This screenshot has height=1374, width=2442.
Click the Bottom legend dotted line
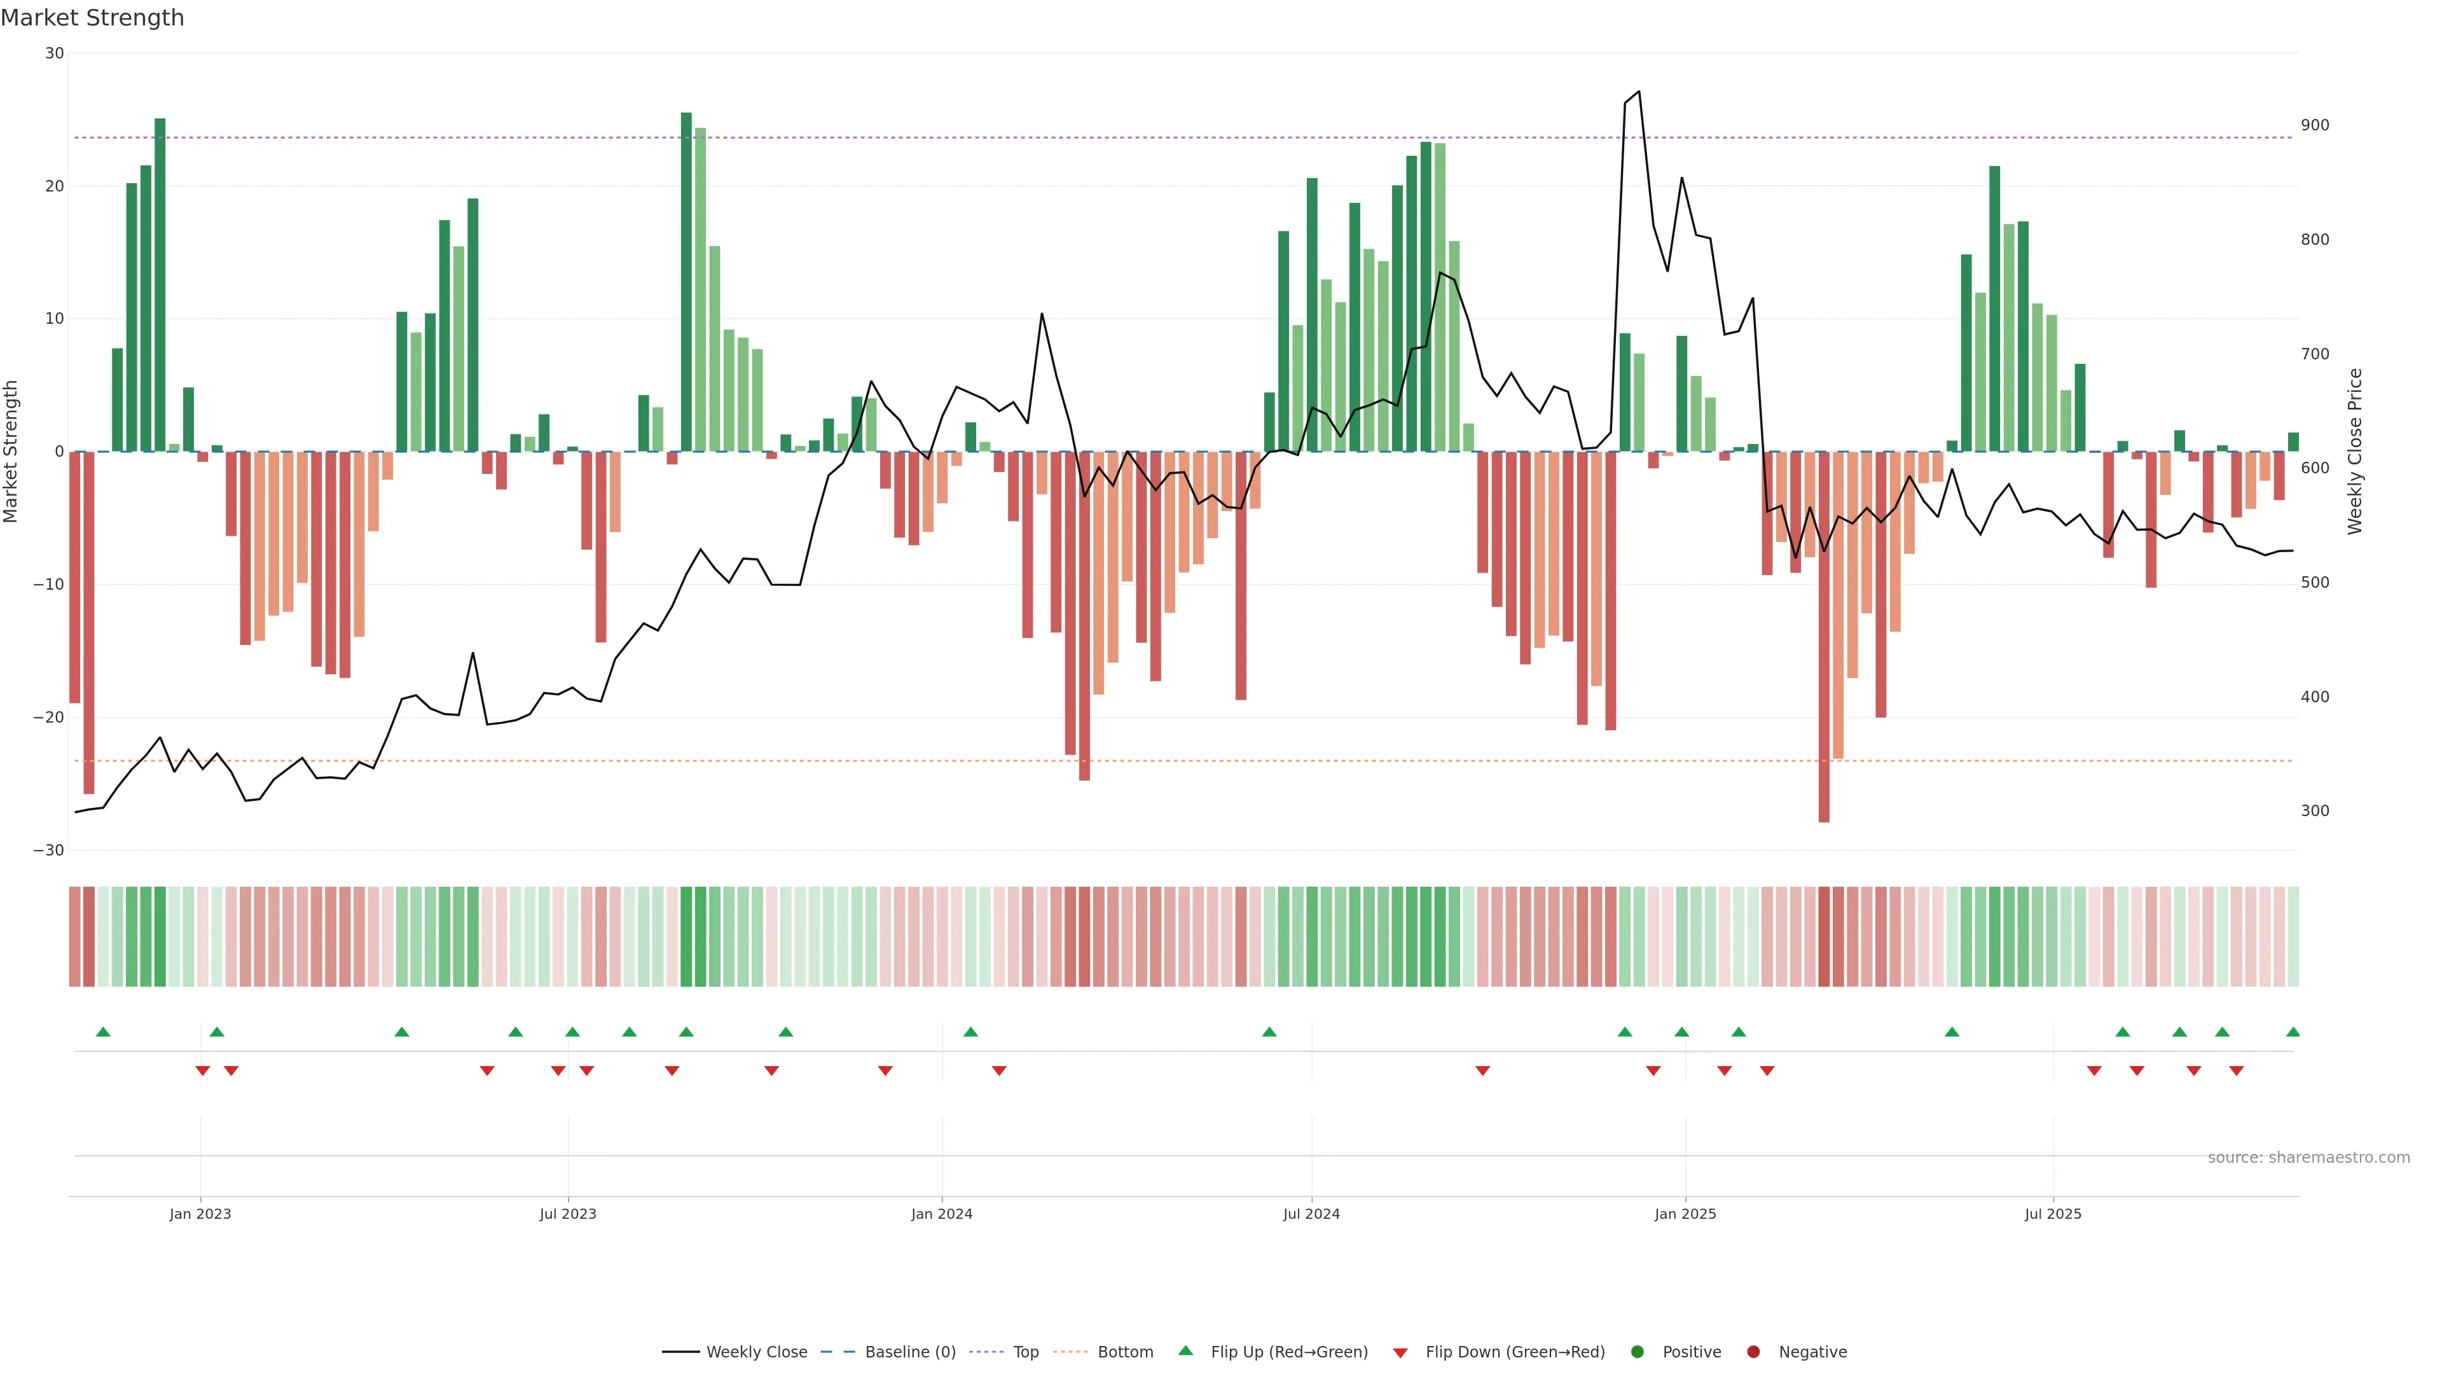click(x=1070, y=1352)
